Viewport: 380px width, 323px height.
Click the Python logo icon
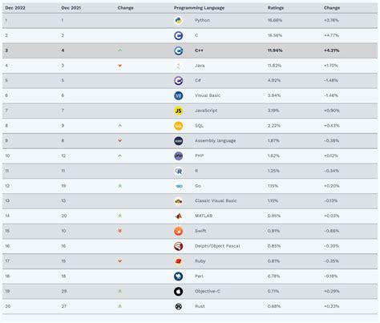179,20
